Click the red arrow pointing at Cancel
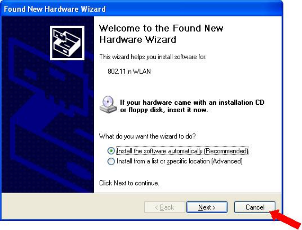Screen dimensions: 302x230 [285, 219]
